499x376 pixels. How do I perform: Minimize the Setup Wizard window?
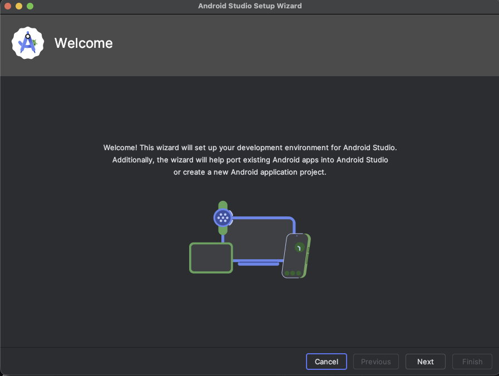coord(19,6)
